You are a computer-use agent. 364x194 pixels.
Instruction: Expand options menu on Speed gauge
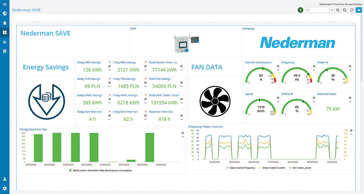[x=278, y=101]
